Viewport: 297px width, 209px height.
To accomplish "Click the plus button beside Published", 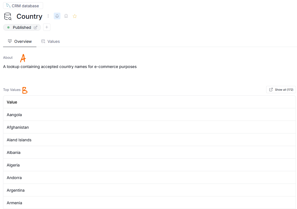I will [47, 27].
